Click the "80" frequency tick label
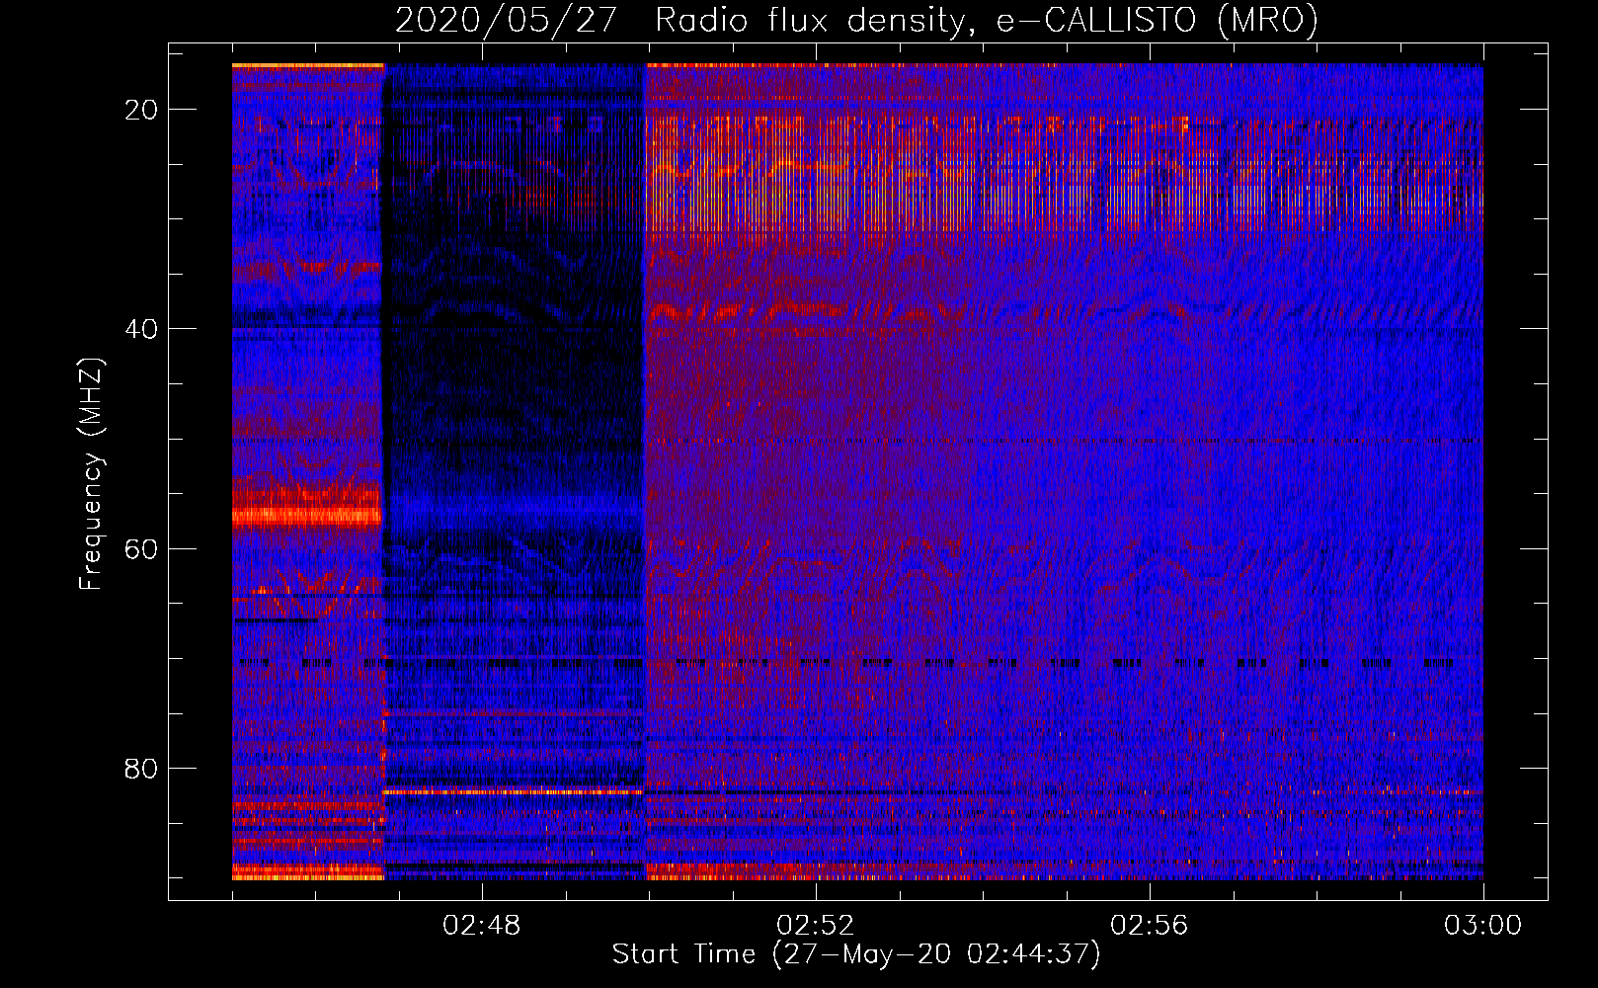This screenshot has height=988, width=1598. [142, 768]
